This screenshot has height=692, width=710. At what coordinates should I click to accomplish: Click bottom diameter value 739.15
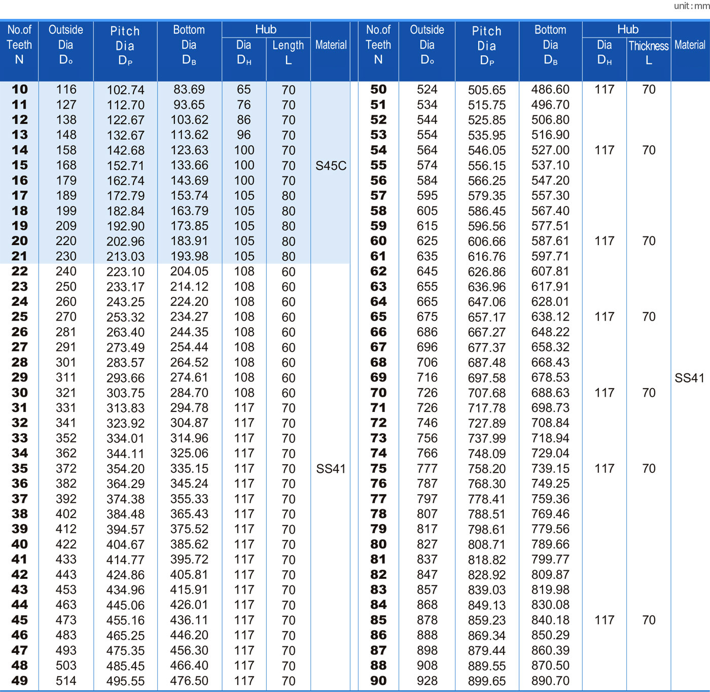550,468
